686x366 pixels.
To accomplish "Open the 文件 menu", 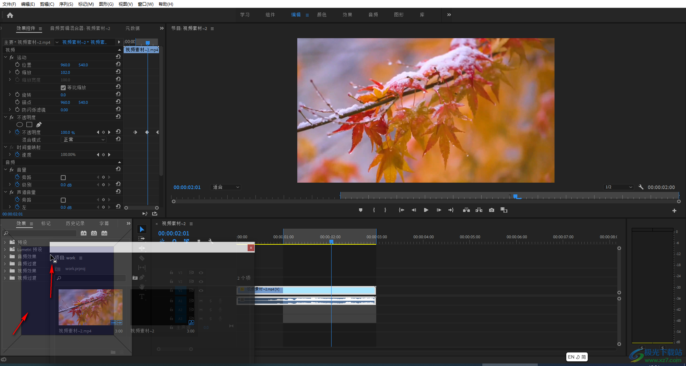I will pos(9,4).
